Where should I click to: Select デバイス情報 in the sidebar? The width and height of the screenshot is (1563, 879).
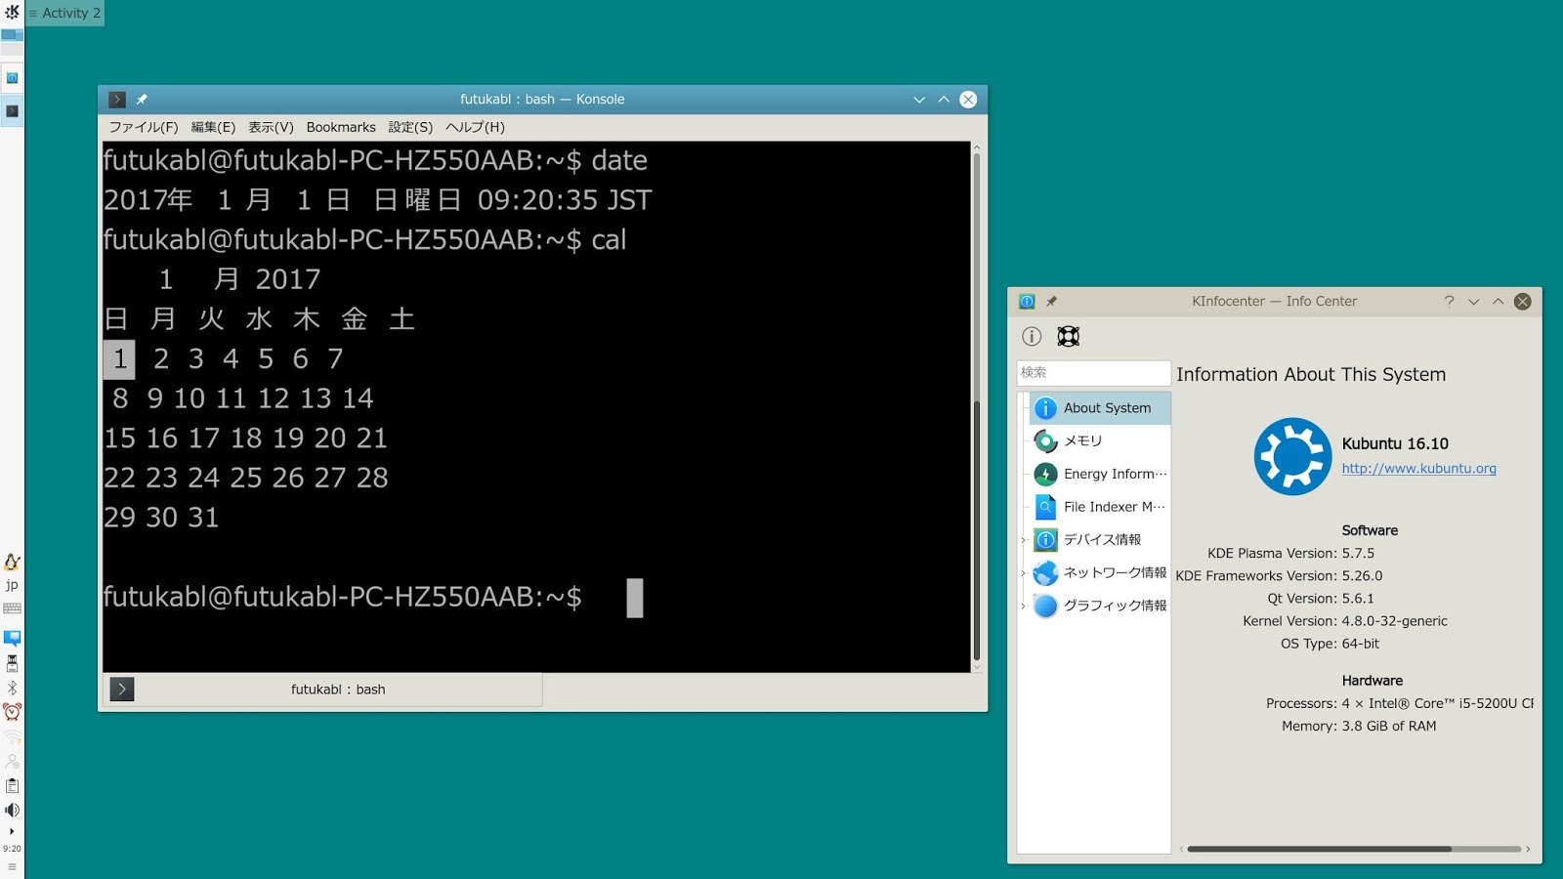pos(1100,540)
